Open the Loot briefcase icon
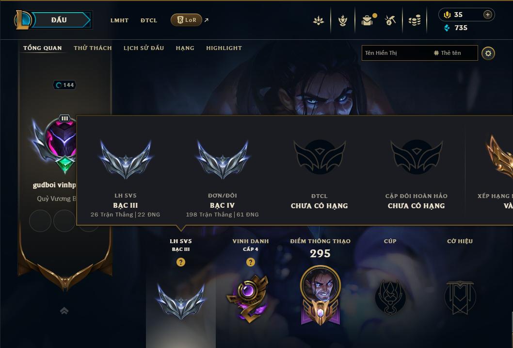Screen dimensions: 513x348 coord(368,20)
